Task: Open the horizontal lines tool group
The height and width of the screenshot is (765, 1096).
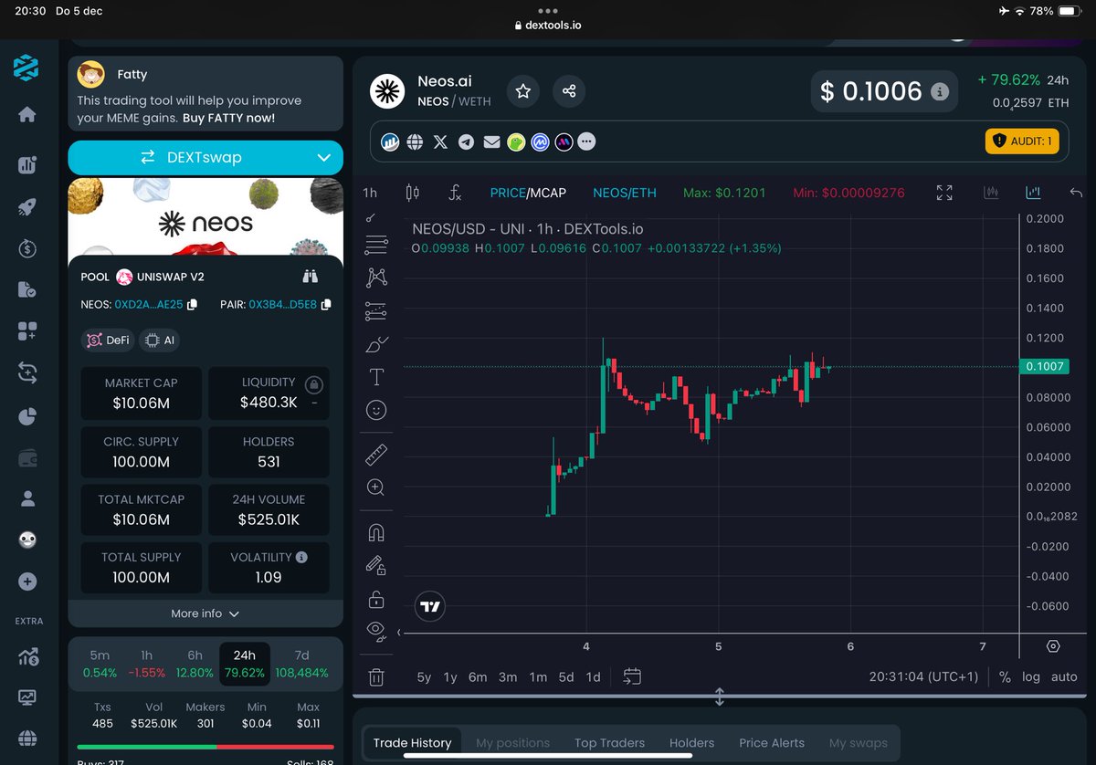Action: (376, 245)
